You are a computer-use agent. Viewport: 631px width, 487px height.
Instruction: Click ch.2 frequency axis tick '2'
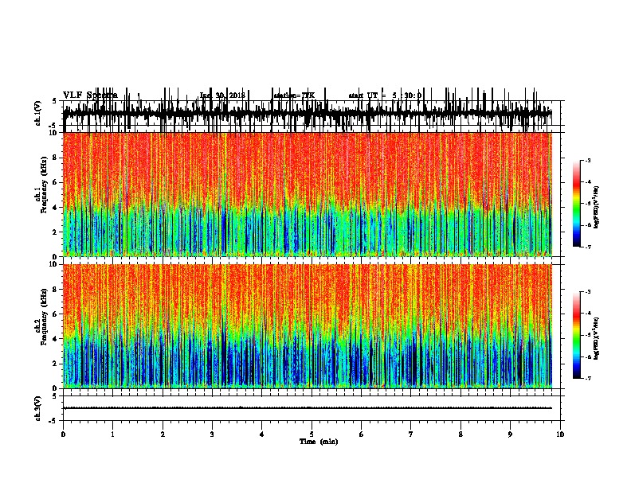click(x=56, y=364)
